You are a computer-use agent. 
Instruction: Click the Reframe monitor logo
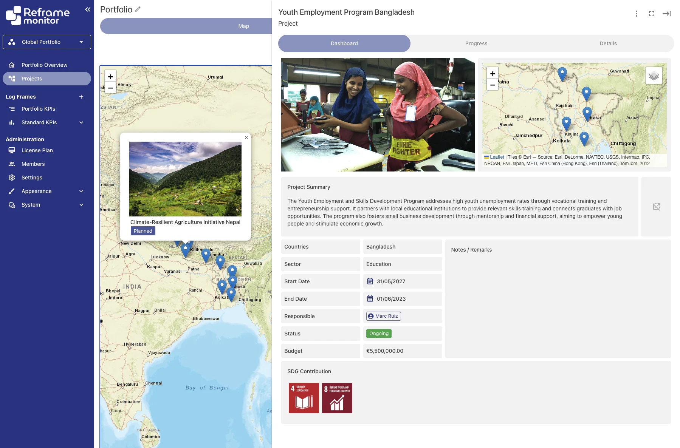[x=38, y=16]
